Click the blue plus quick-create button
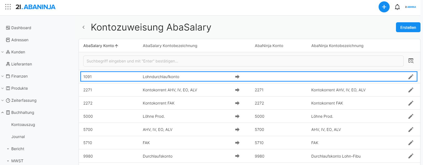Image resolution: width=423 pixels, height=165 pixels. pyautogui.click(x=384, y=7)
